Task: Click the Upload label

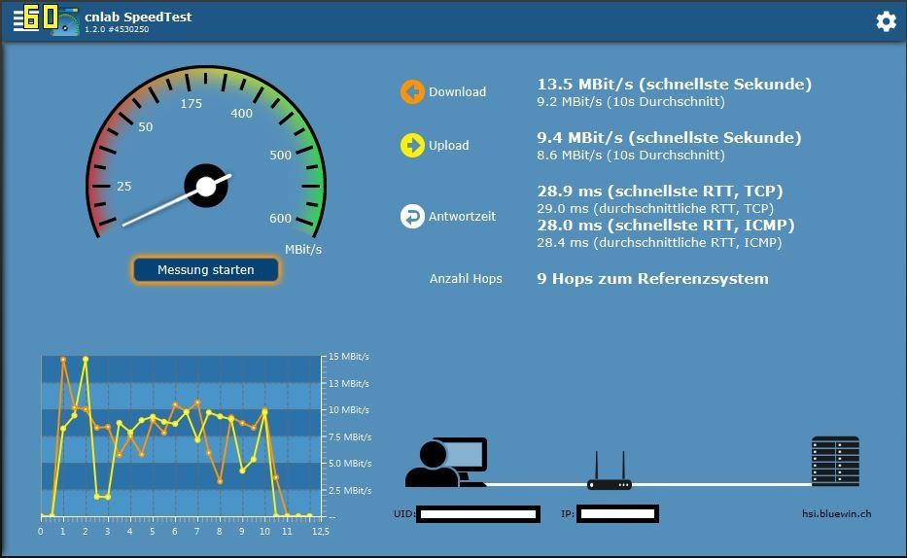Action: tap(448, 145)
